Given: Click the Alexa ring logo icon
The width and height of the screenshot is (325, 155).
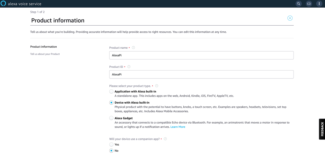Looking at the screenshot, I should 3,4.
